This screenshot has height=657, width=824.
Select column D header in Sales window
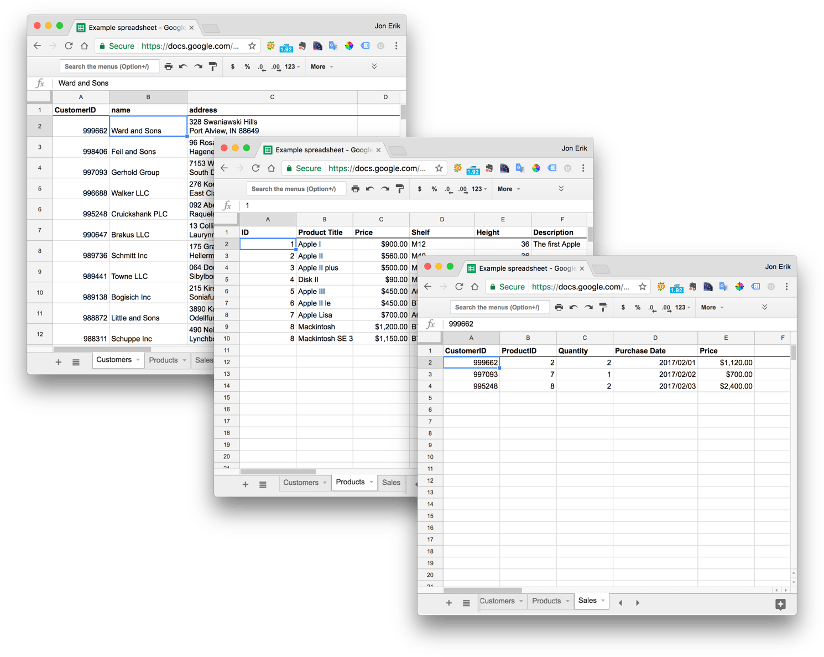pyautogui.click(x=655, y=338)
